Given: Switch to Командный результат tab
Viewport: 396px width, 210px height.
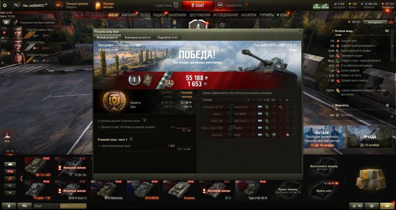Looking at the screenshot, I should tap(138, 38).
